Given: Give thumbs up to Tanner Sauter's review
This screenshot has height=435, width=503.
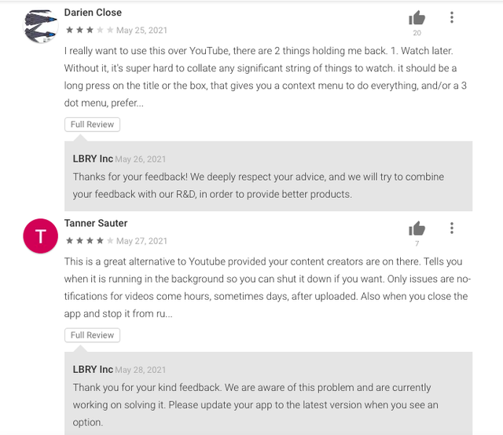Looking at the screenshot, I should 417,228.
